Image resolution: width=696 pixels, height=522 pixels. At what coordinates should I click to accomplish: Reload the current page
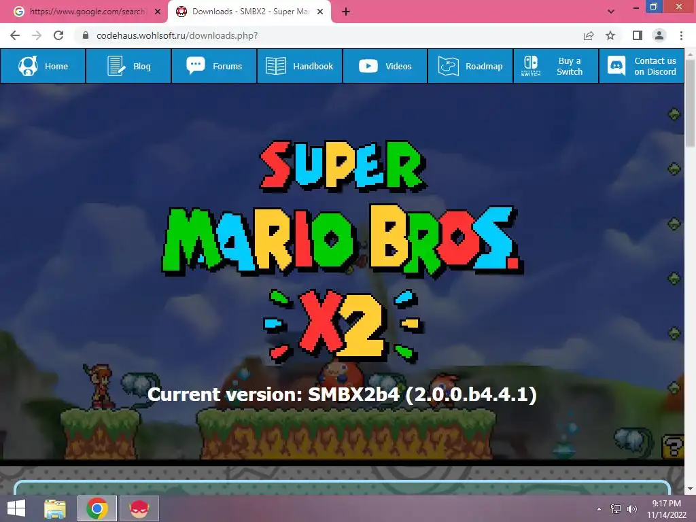tap(58, 35)
